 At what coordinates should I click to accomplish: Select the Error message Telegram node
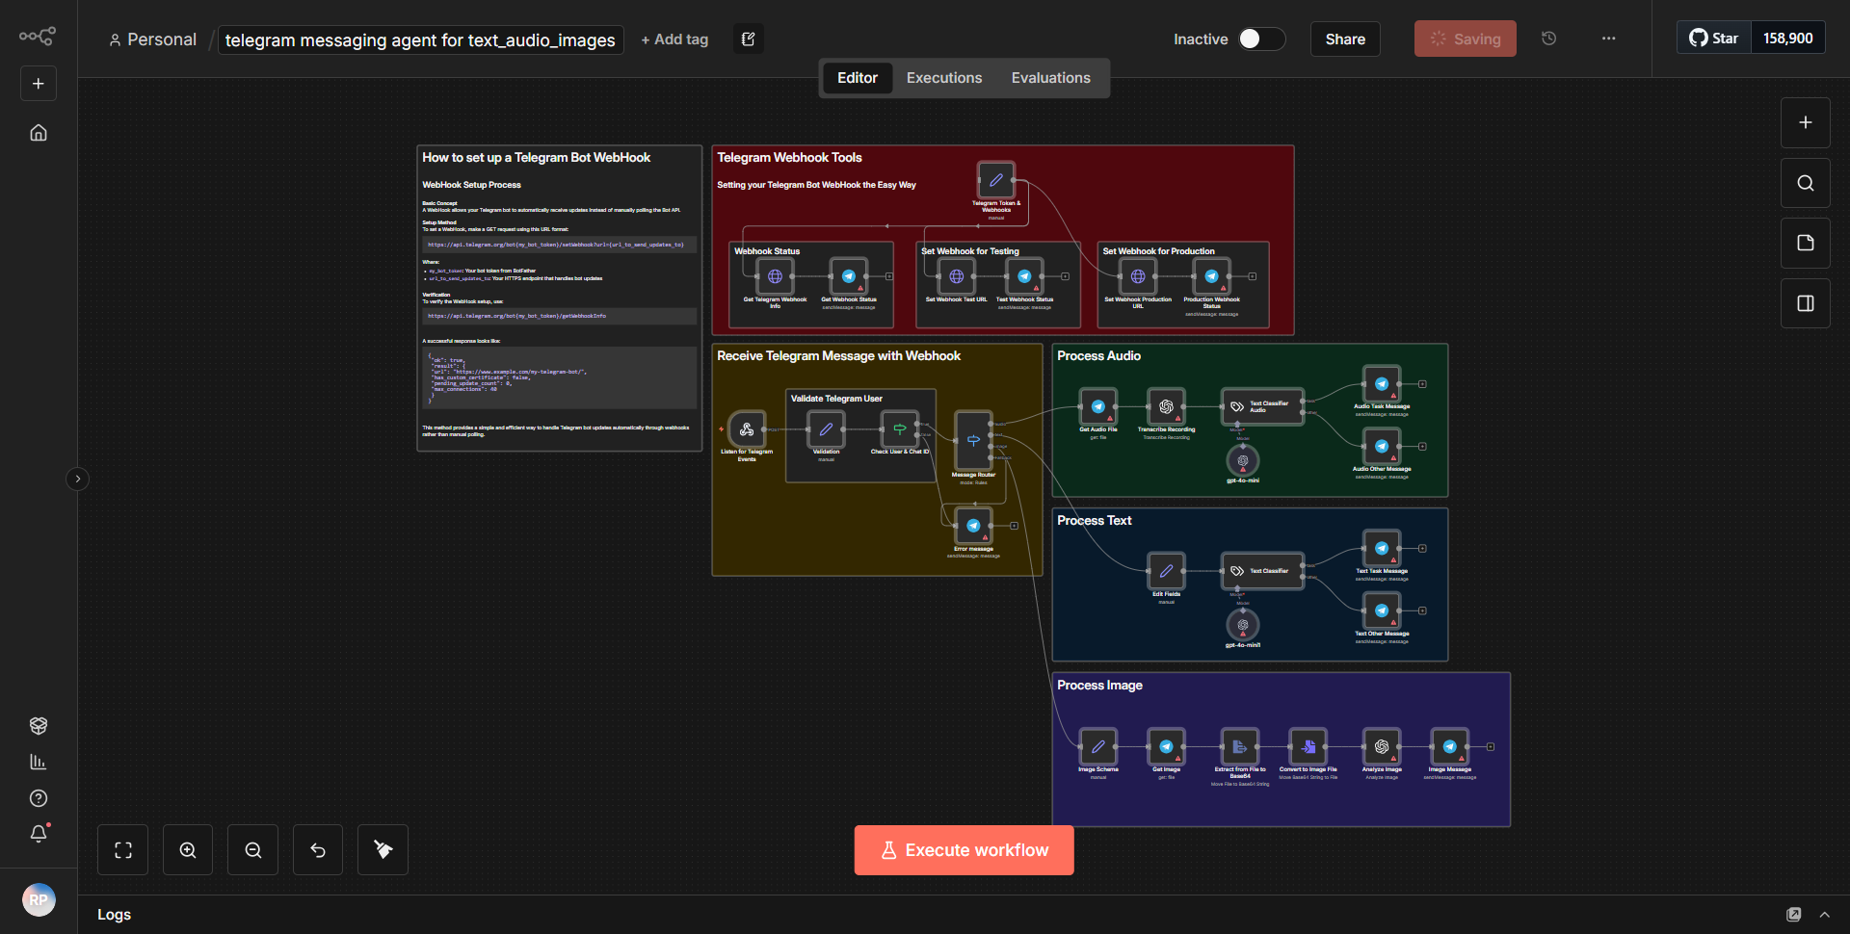coord(973,526)
